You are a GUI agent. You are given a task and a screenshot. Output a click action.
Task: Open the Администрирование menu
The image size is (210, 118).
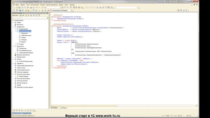[x=52, y=5]
